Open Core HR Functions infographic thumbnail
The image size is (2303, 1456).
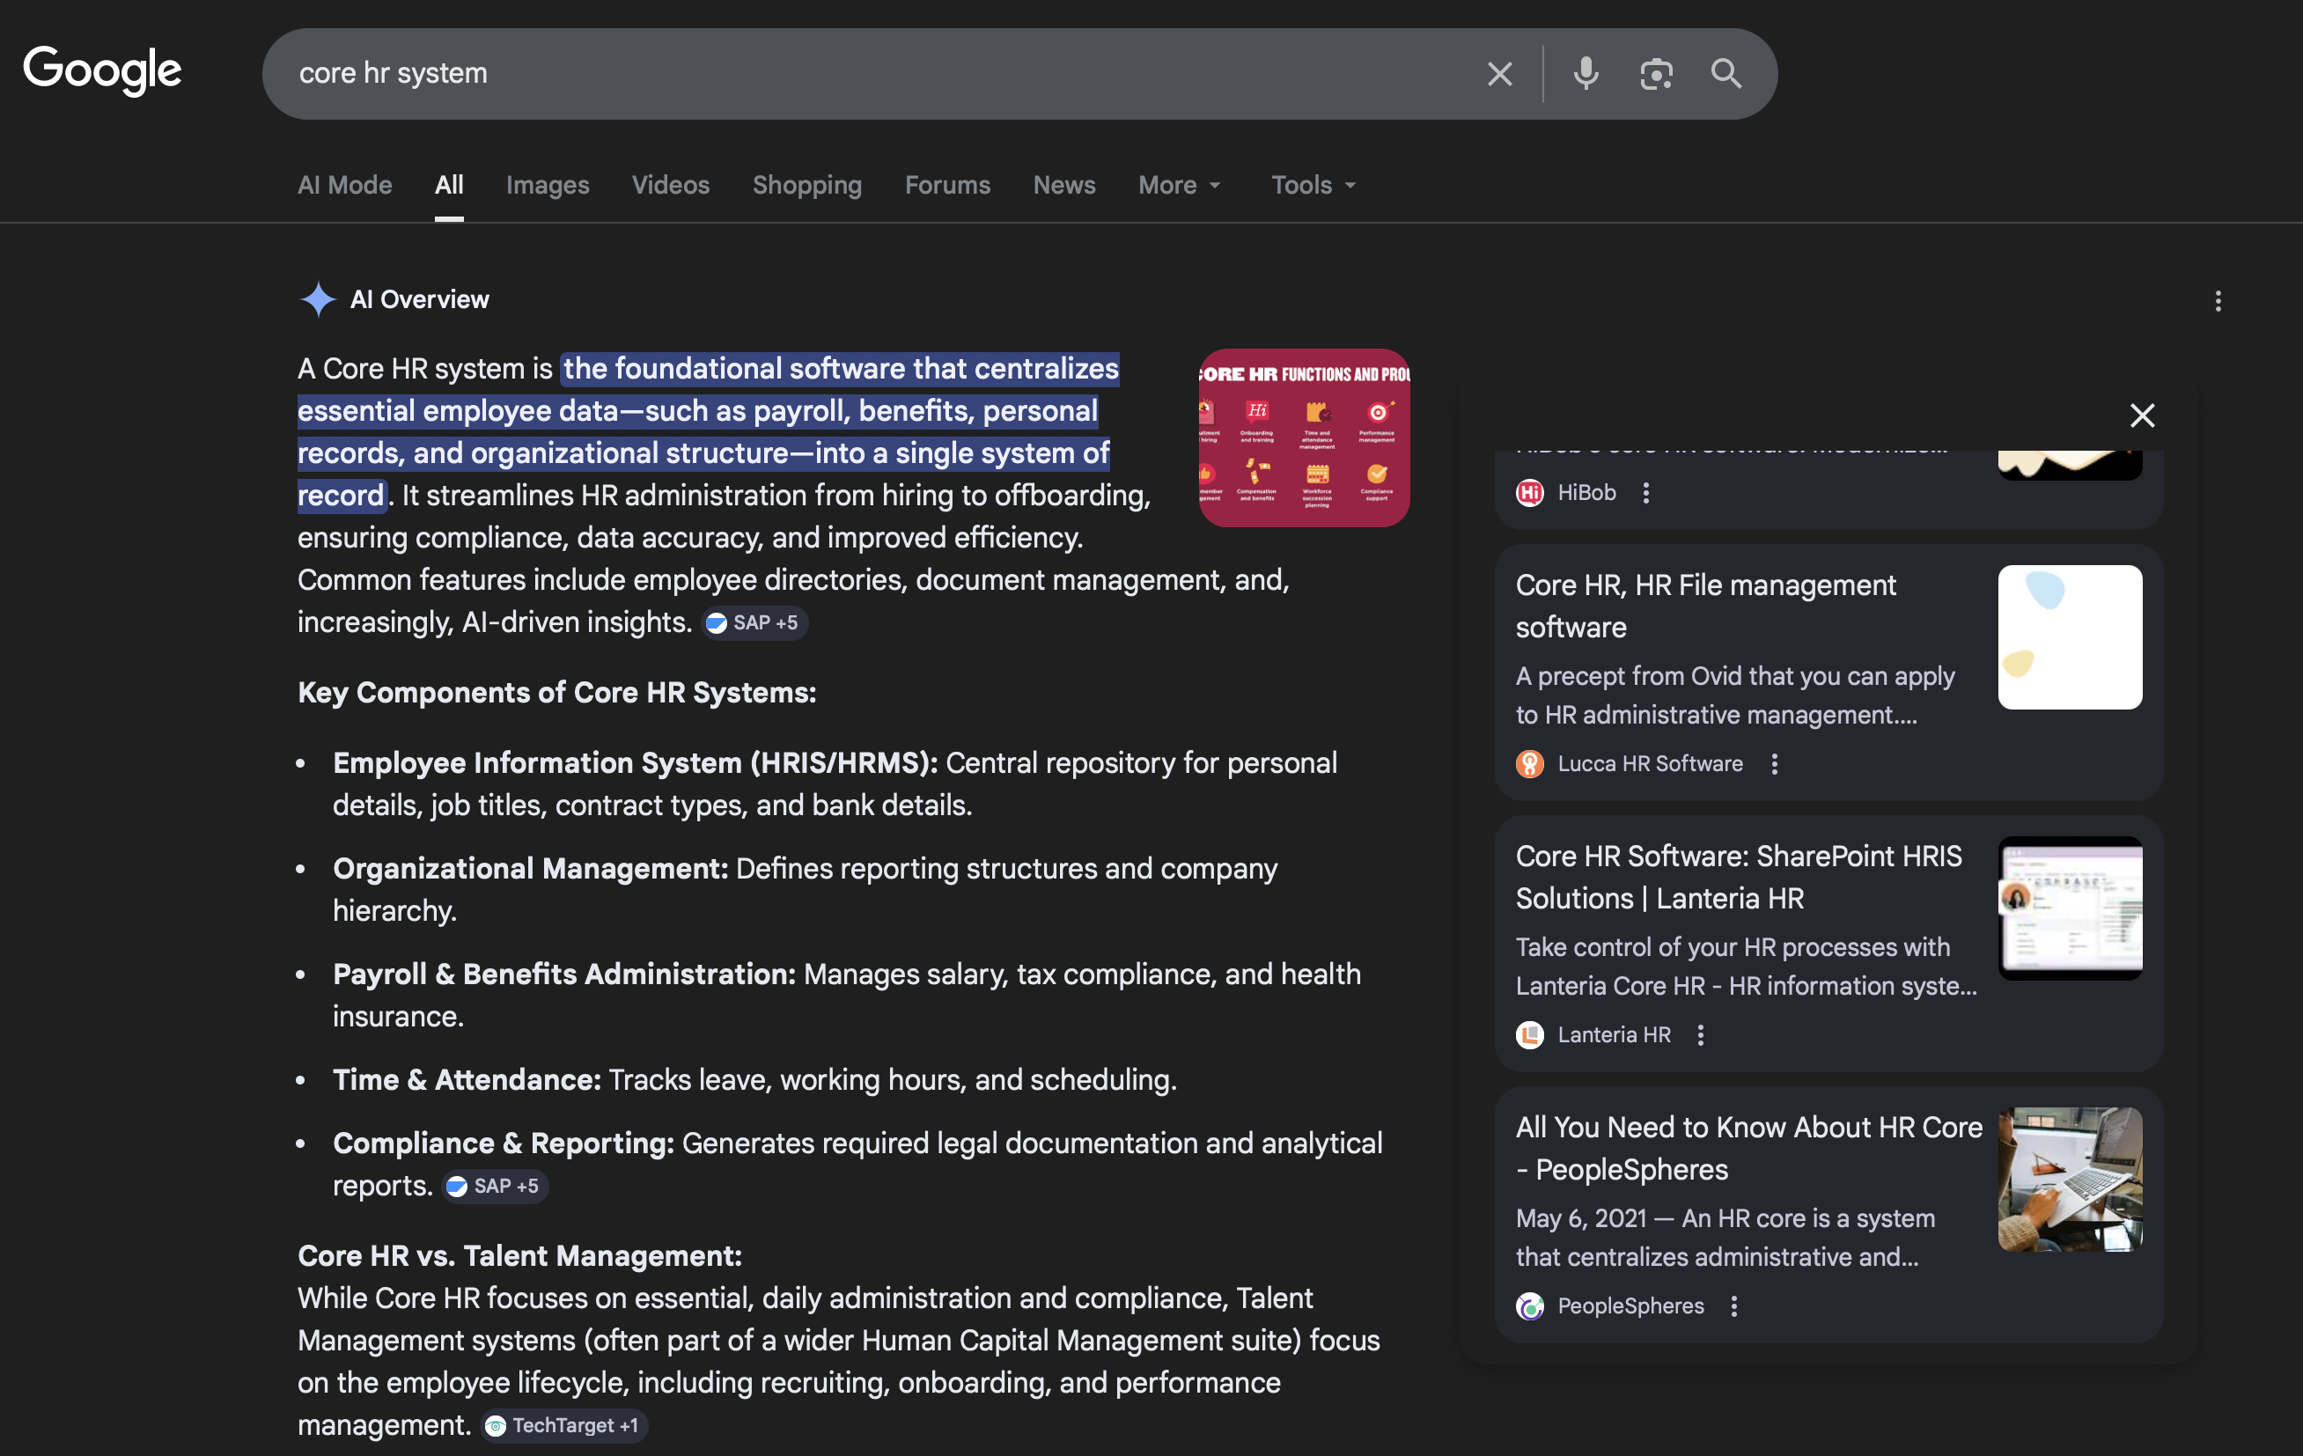tap(1304, 438)
